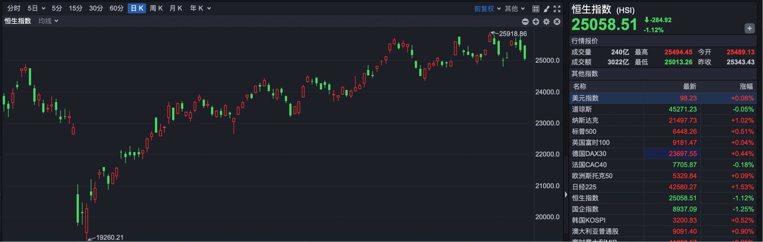Select the 15分 timeframe
The image size is (763, 242).
pos(76,8)
